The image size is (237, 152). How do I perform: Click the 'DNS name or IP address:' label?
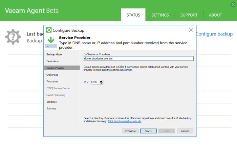97,54
